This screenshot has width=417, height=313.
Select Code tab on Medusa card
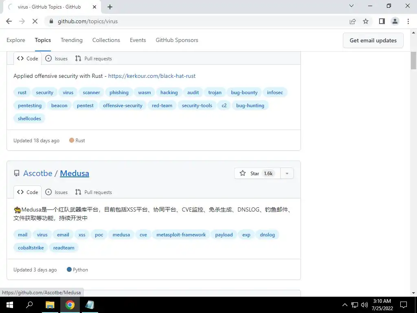27,192
